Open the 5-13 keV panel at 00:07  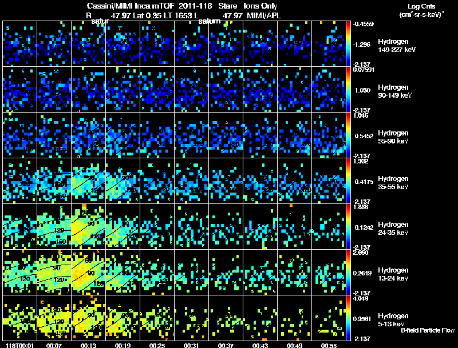[x=54, y=318]
